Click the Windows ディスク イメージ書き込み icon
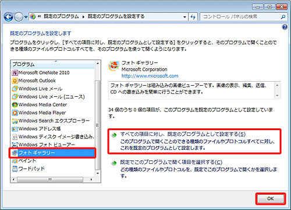The width and height of the screenshot is (291, 210). (15, 137)
